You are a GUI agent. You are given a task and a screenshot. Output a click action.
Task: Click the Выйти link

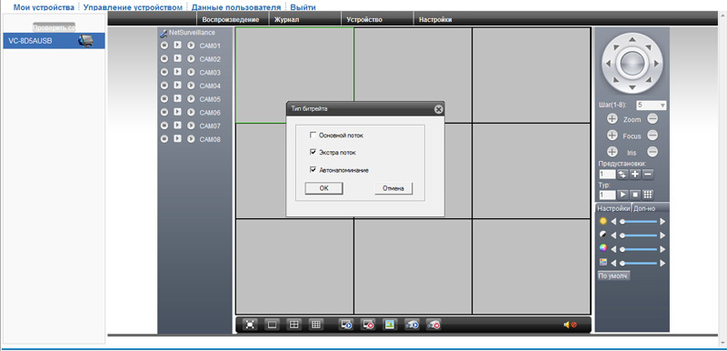coord(303,7)
